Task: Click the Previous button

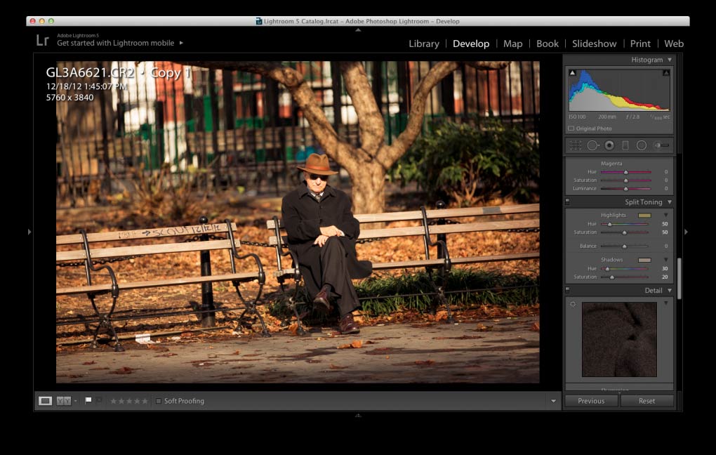Action: pyautogui.click(x=592, y=400)
